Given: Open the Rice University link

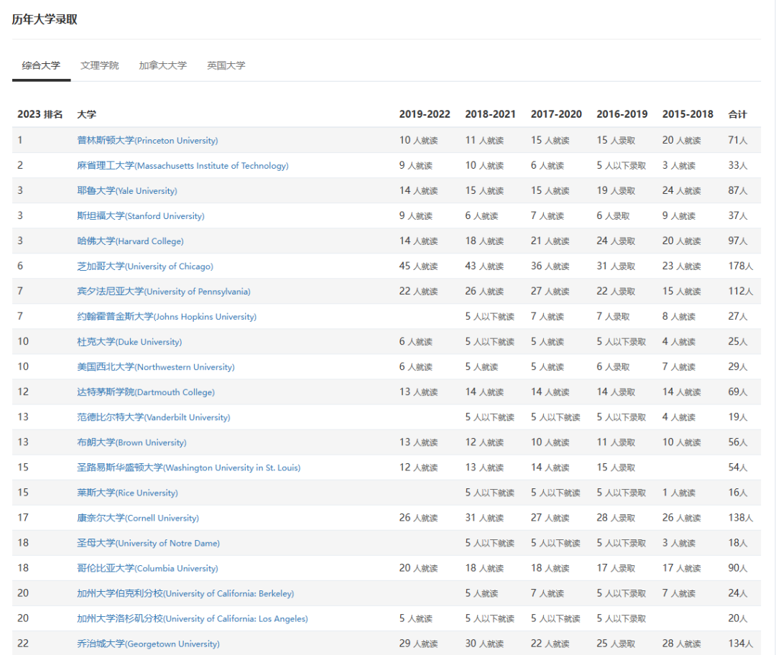Looking at the screenshot, I should point(127,493).
